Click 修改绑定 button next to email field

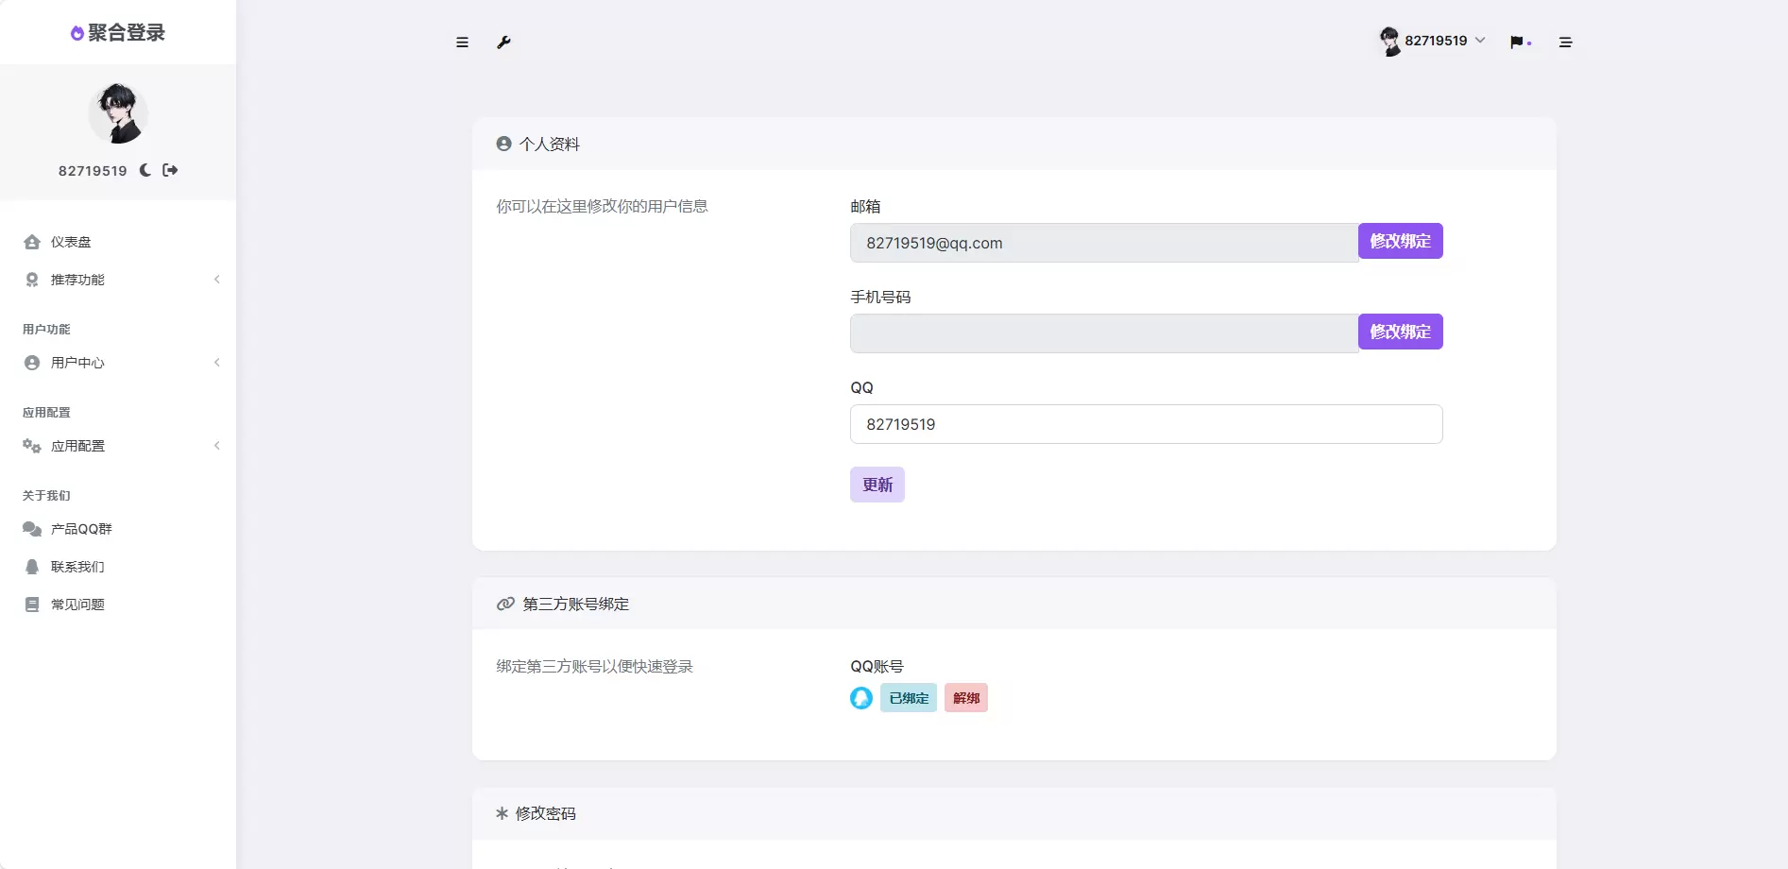click(x=1401, y=241)
